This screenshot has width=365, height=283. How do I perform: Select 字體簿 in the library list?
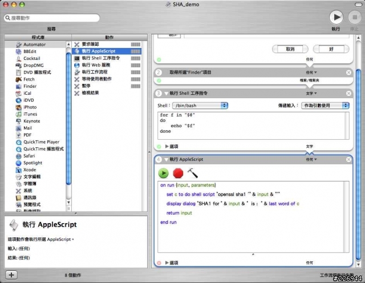coord(35,184)
